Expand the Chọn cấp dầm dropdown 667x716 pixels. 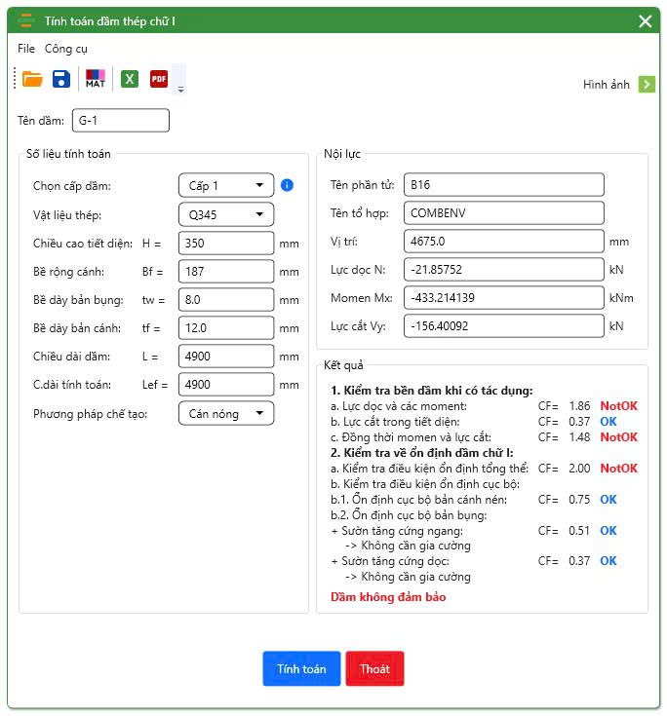[226, 185]
